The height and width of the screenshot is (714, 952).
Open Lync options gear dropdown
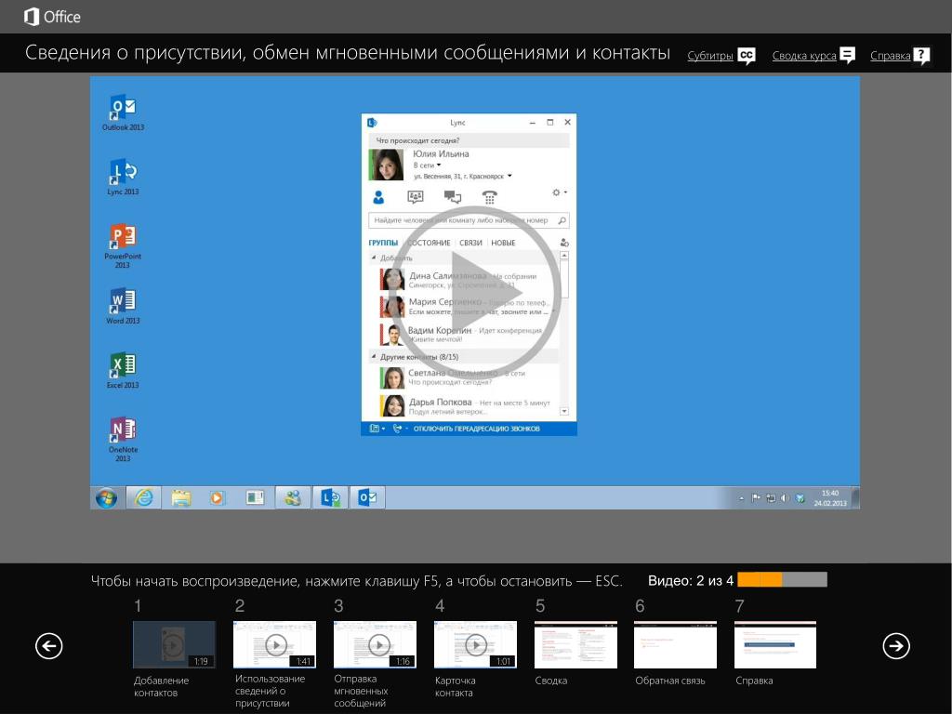pyautogui.click(x=559, y=192)
